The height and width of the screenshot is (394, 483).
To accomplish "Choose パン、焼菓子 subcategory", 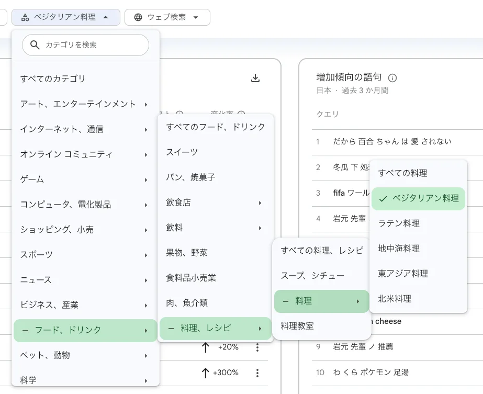I will click(216, 177).
